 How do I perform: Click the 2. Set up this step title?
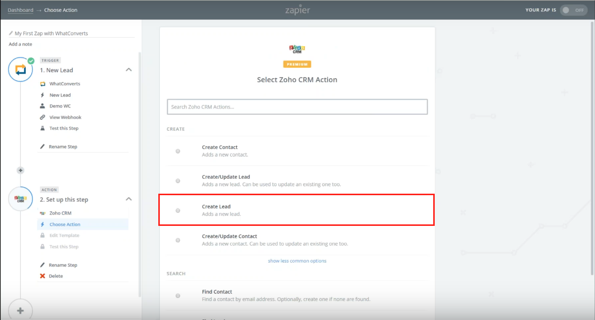pyautogui.click(x=64, y=200)
